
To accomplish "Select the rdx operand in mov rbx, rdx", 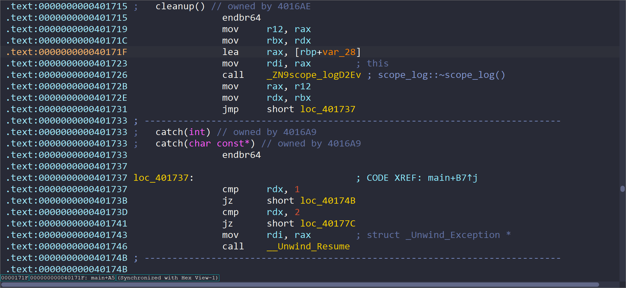I will point(303,40).
